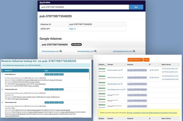Click ns2.thestockrover.com name server link
This screenshot has height=121, width=183.
coord(170,79)
